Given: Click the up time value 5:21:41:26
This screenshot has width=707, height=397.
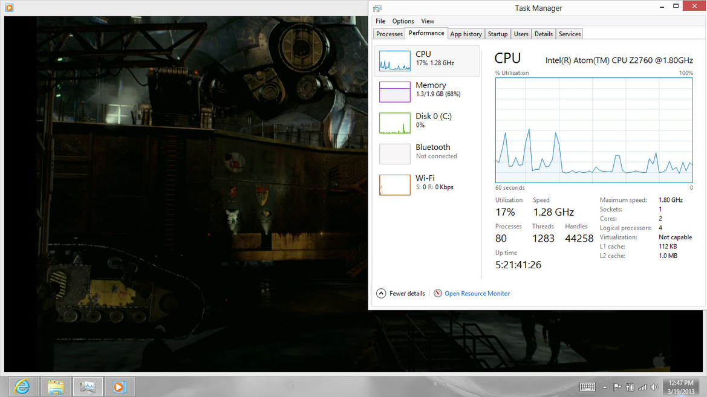Looking at the screenshot, I should coord(518,265).
